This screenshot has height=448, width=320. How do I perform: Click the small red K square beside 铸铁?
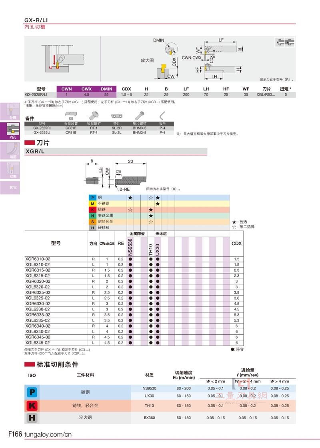(92, 210)
